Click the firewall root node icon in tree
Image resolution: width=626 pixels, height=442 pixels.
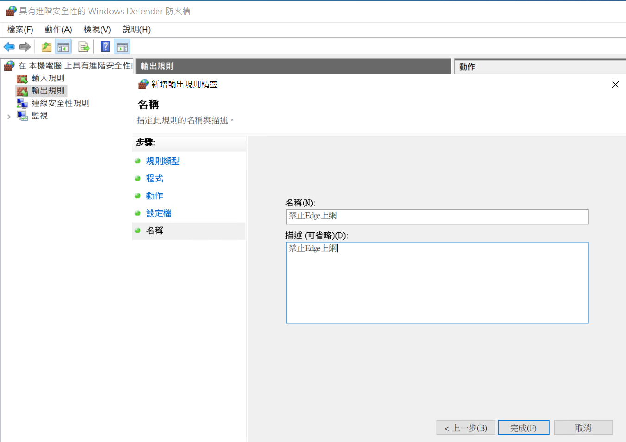point(9,66)
